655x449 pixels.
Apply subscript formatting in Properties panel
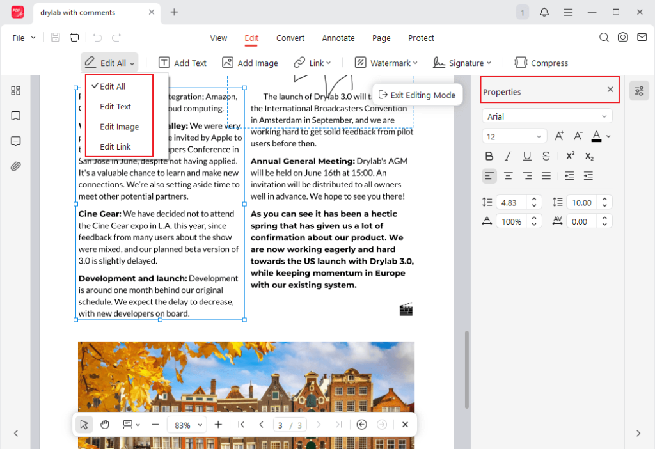pos(588,157)
